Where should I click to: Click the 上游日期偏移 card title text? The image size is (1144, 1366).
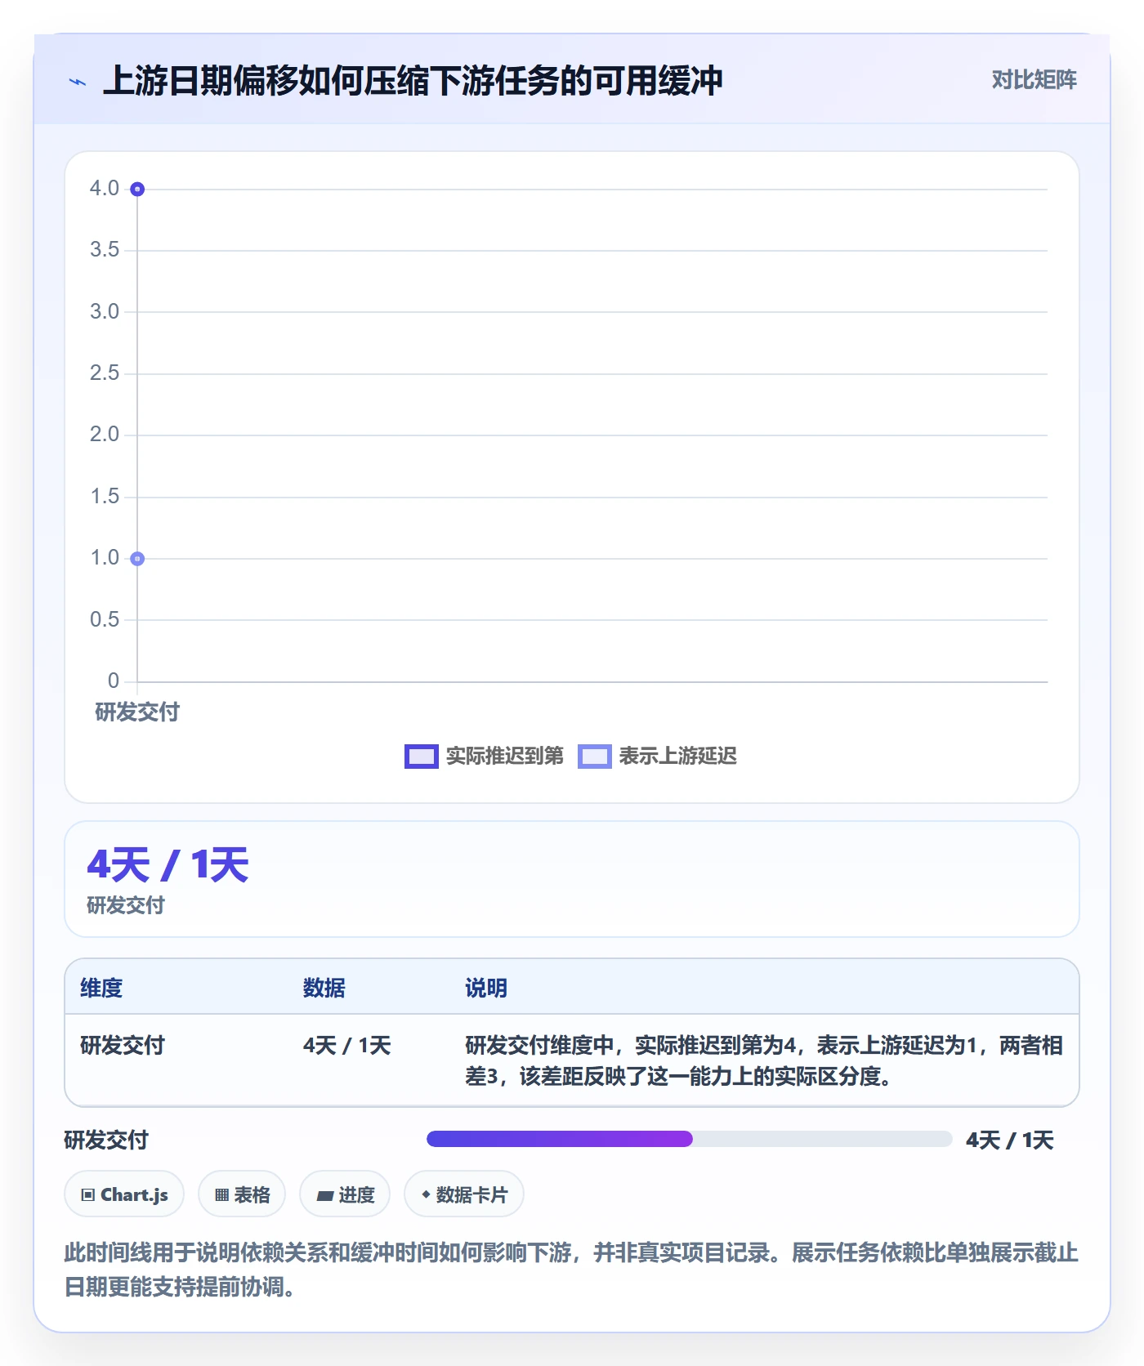413,81
